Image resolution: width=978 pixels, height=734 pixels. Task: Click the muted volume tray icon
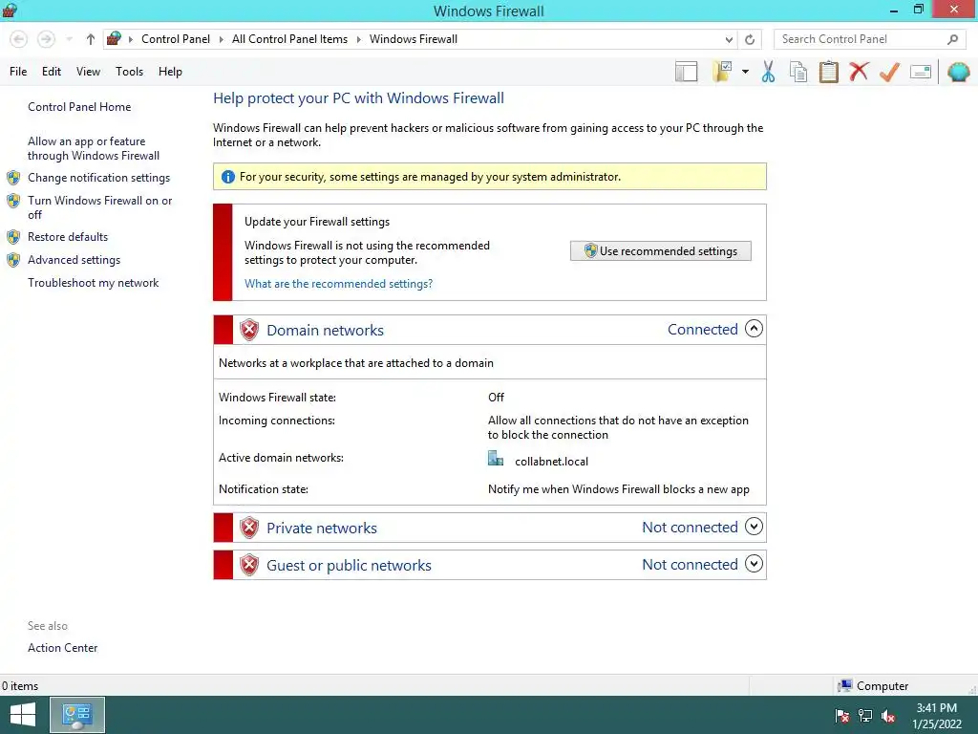tap(888, 716)
